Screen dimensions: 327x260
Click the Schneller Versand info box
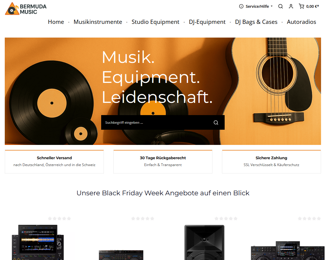(54, 162)
